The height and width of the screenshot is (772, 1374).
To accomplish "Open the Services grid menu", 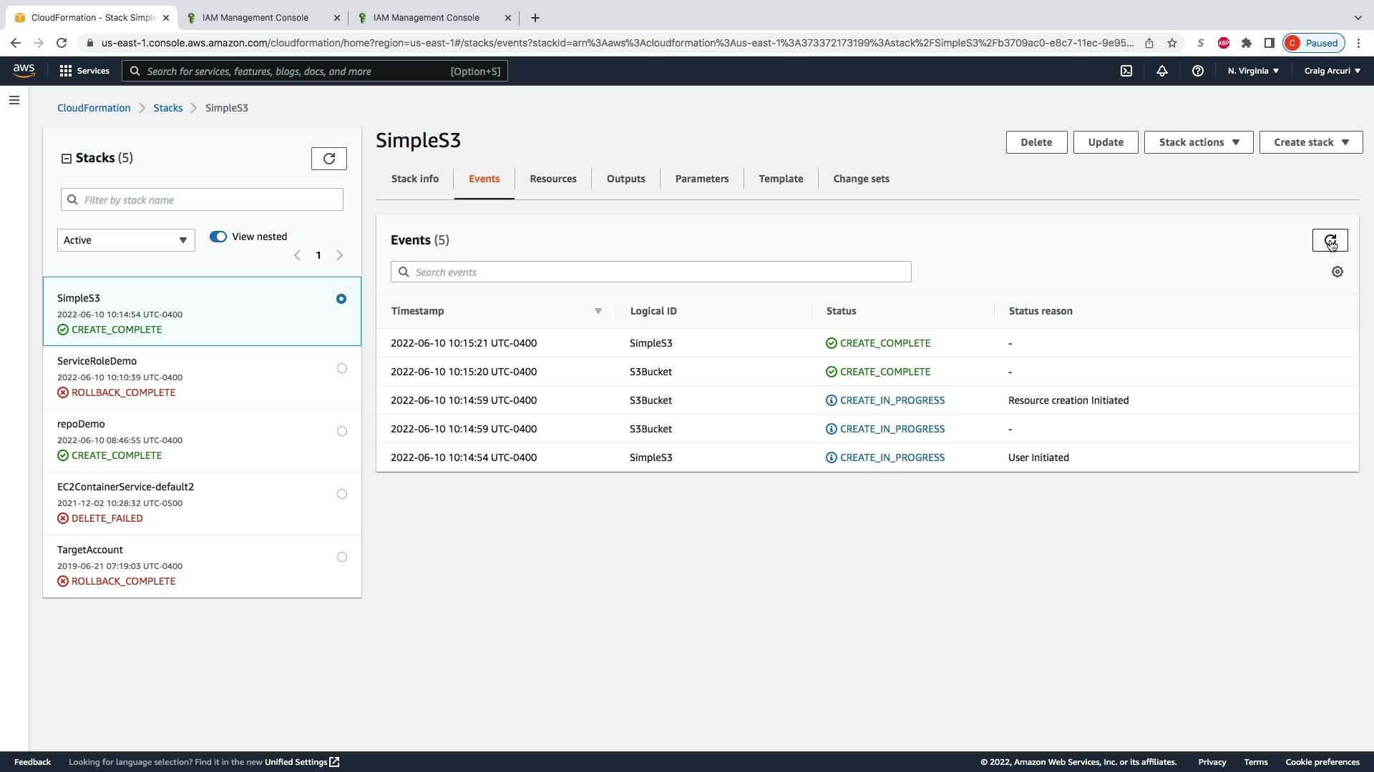I will (x=84, y=71).
